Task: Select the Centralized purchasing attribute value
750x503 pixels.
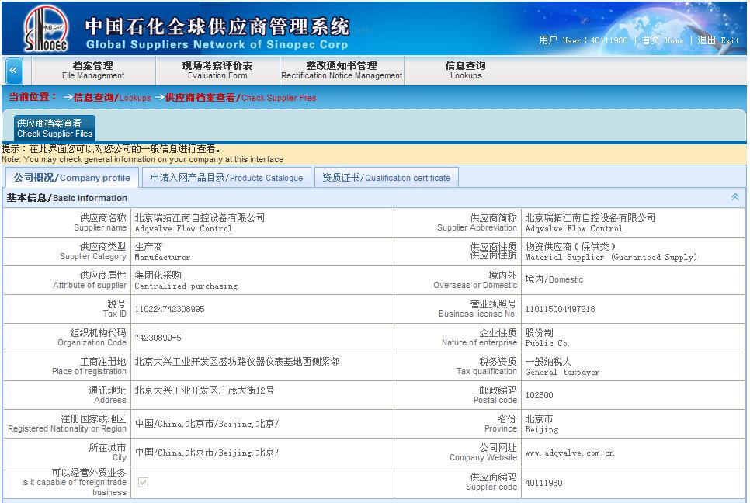Action: [x=186, y=280]
